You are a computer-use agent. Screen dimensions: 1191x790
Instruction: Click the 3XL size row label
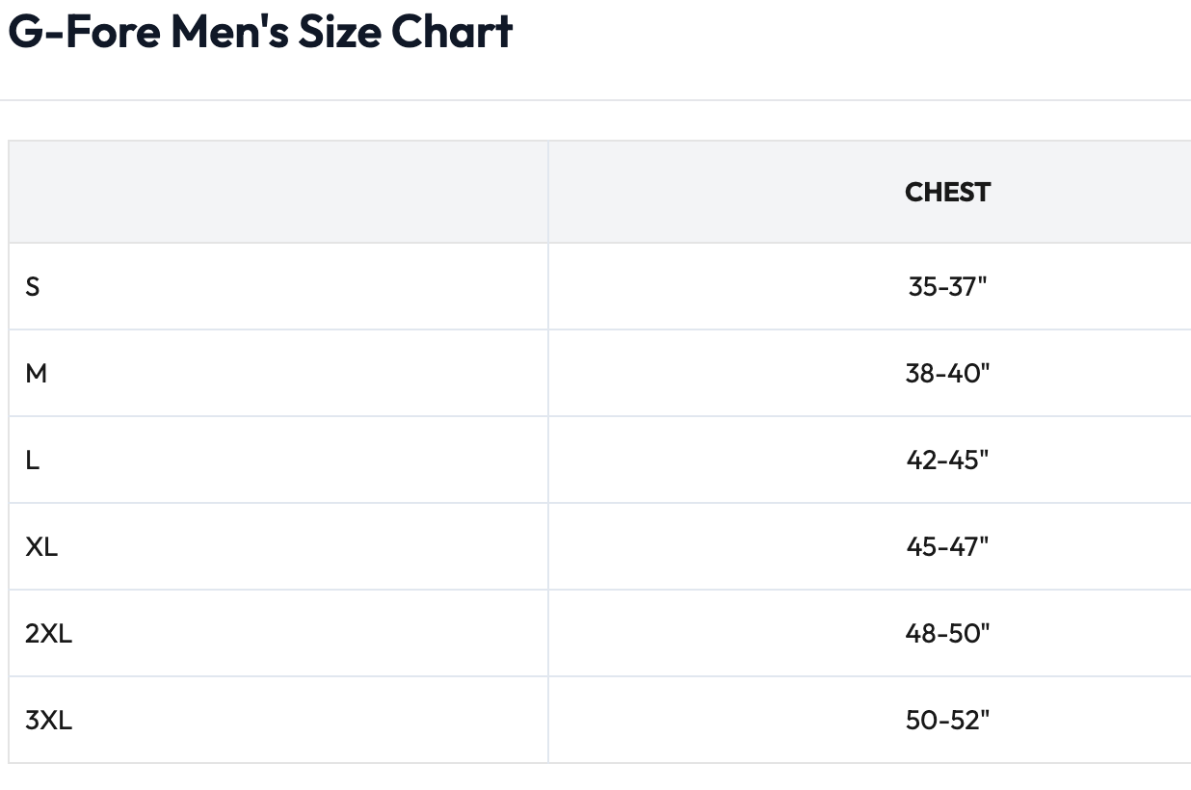click(48, 720)
